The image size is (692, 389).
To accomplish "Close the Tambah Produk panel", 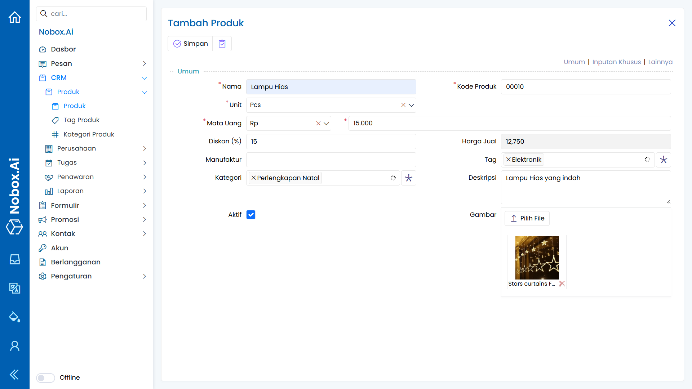I will (672, 23).
